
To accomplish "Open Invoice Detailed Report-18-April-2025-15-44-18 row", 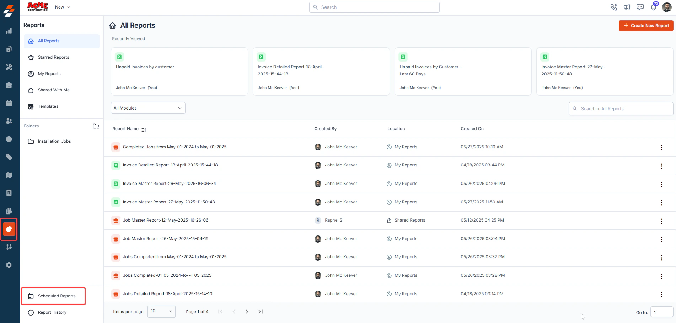I will click(x=170, y=165).
